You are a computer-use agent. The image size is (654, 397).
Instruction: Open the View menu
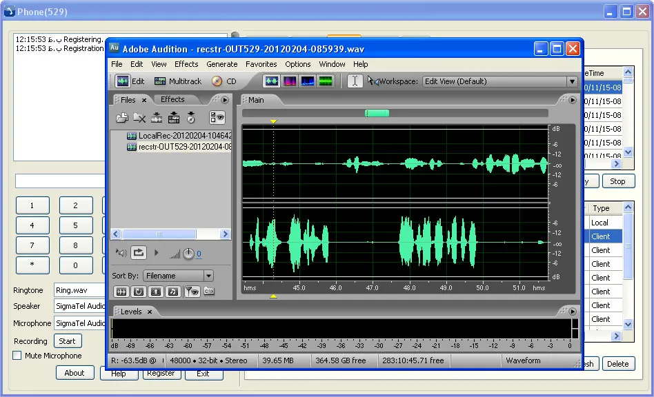click(159, 64)
